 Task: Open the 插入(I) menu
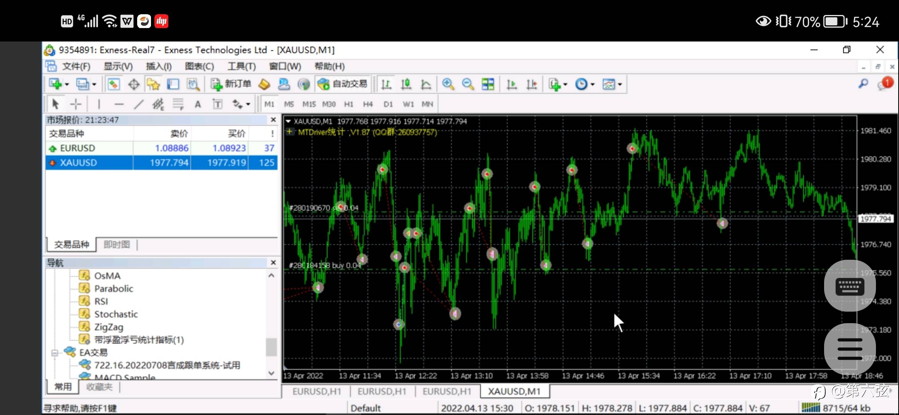158,66
